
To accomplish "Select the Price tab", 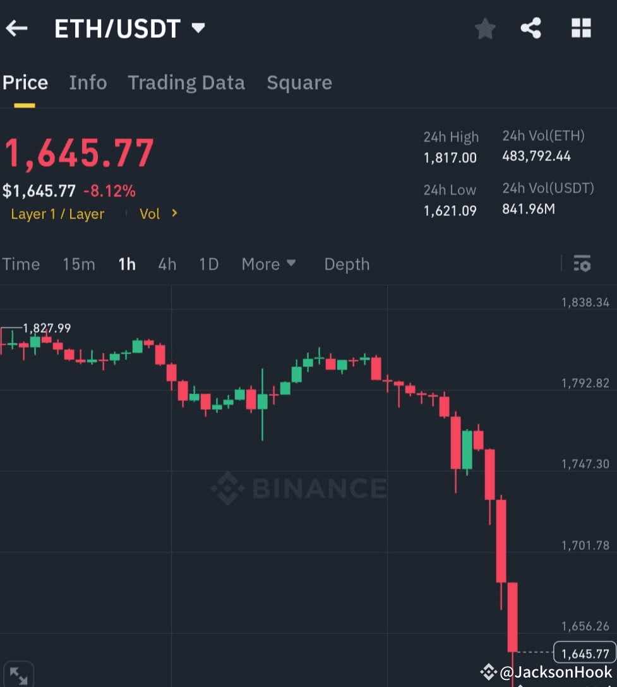I will pos(25,83).
